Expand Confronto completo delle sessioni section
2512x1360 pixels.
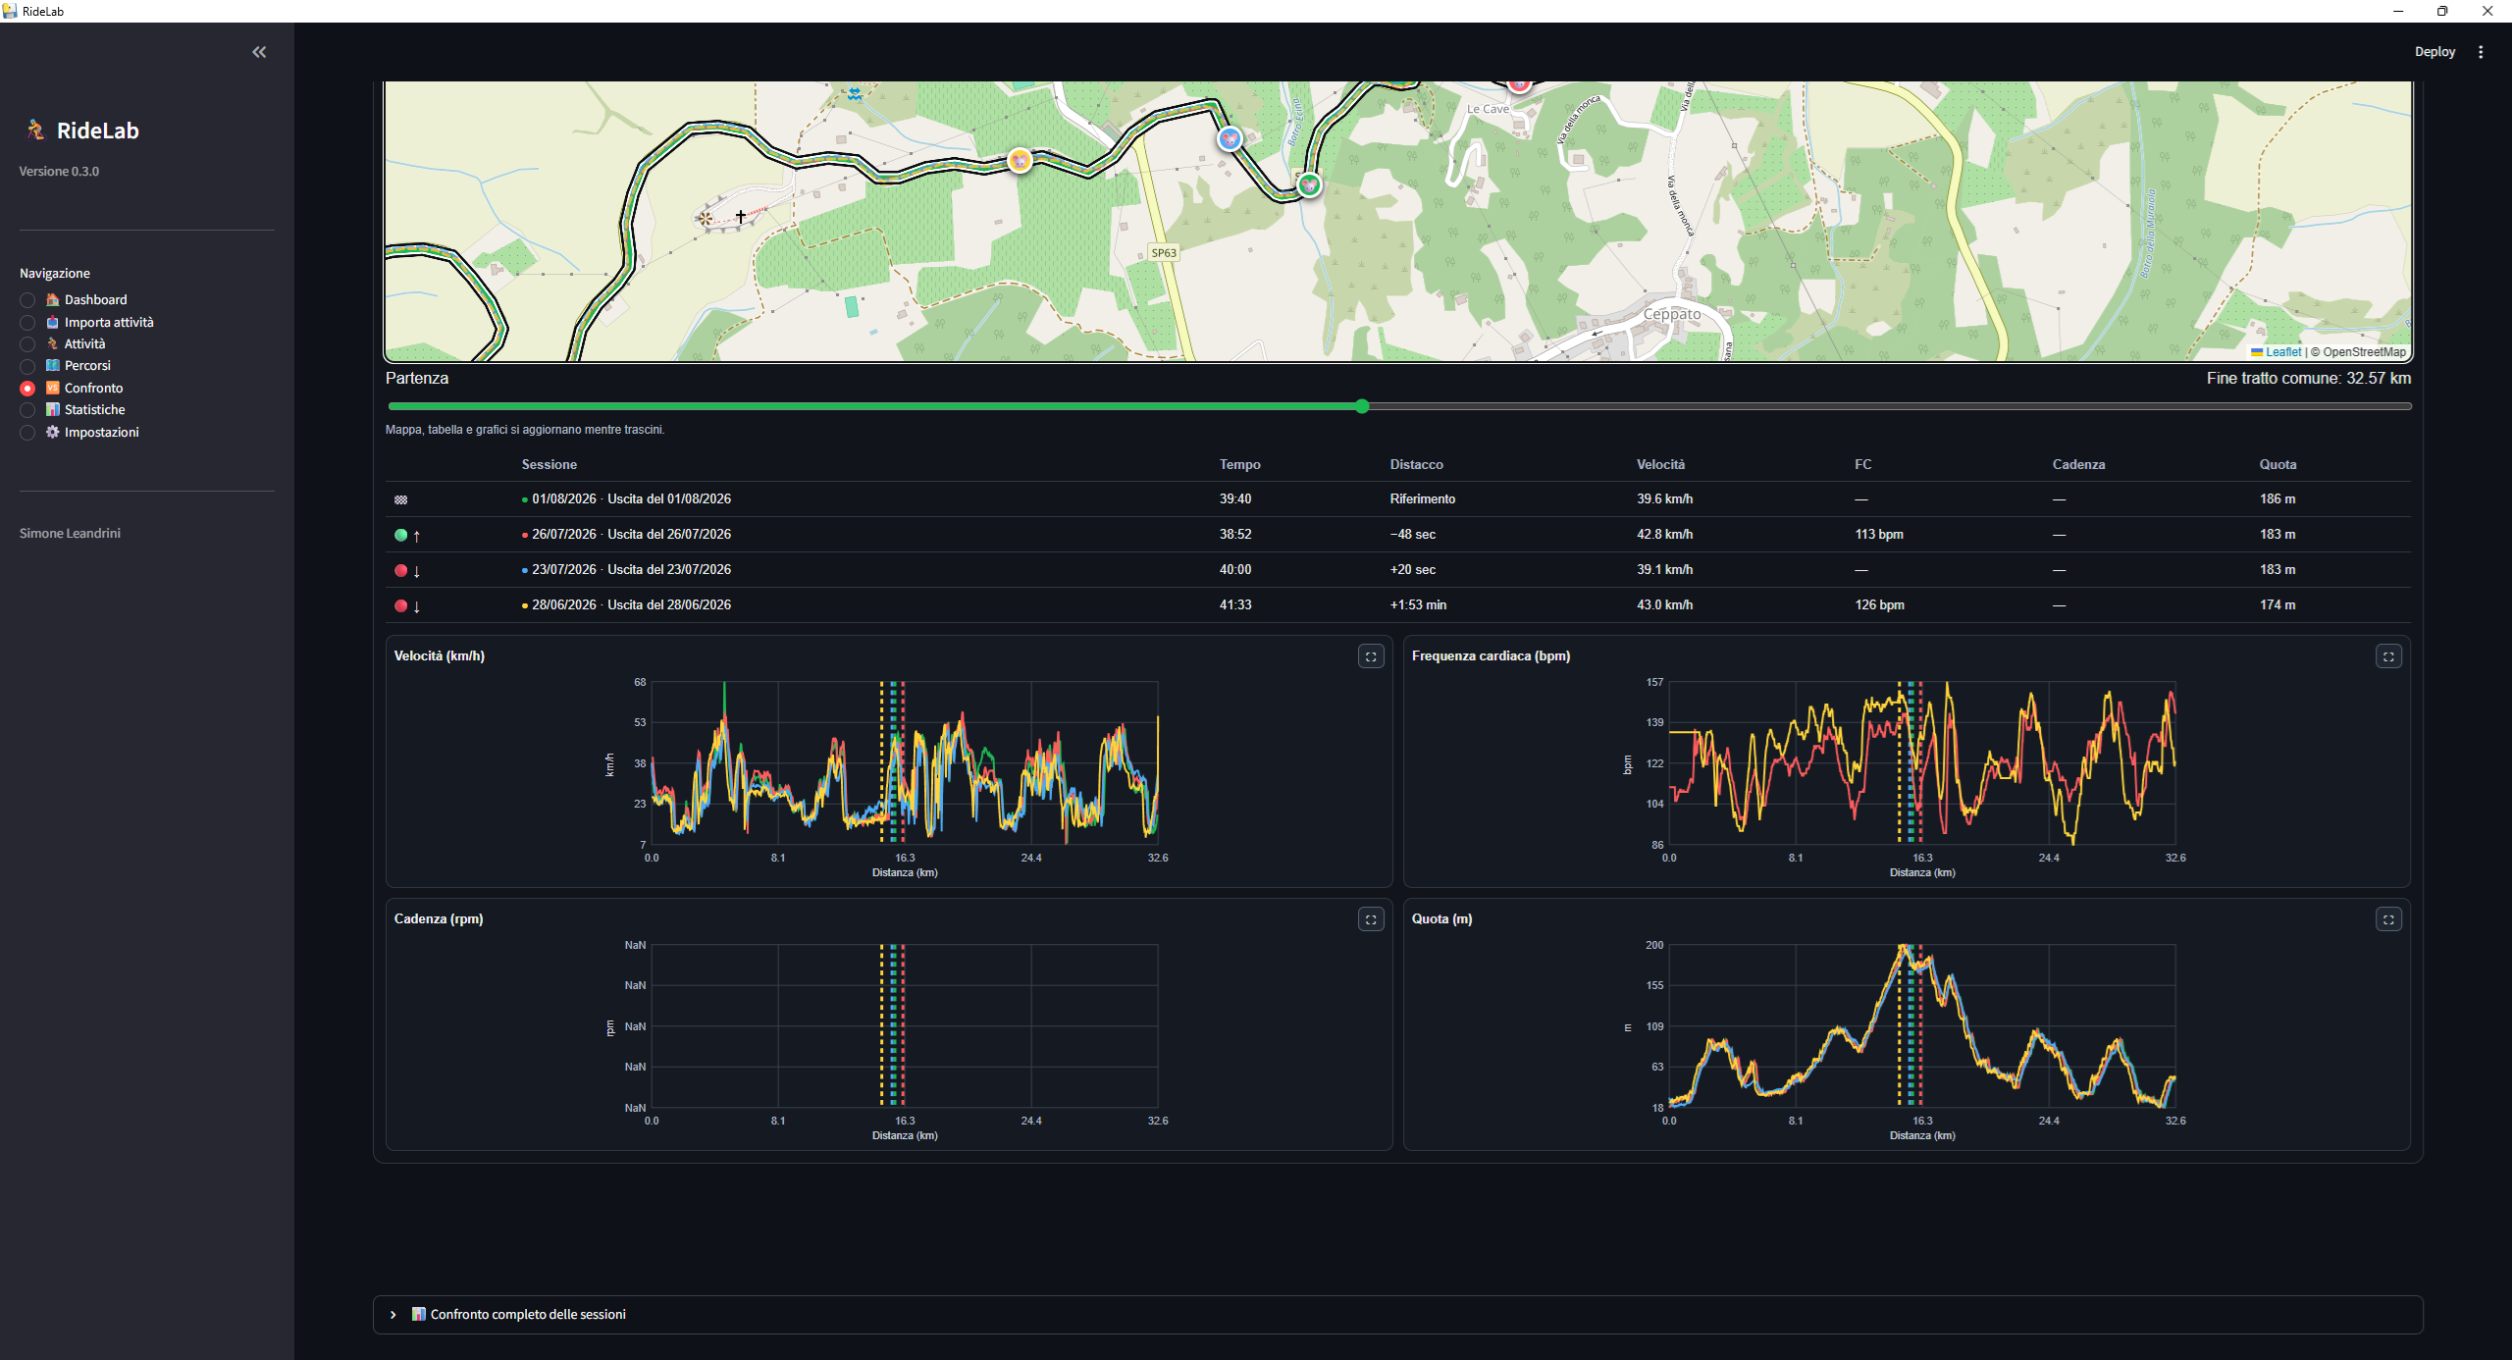click(x=1397, y=1315)
